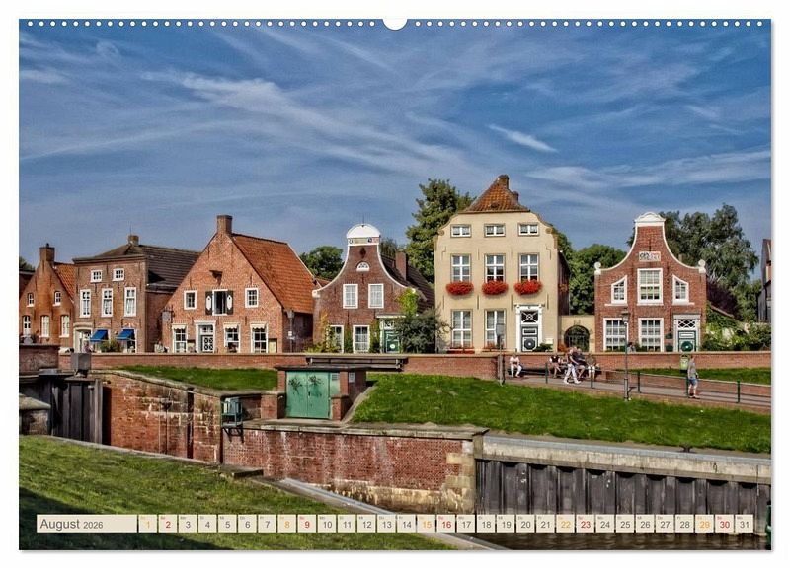The image size is (790, 569).
Task: Select Sunday the 2nd in the calendar
Action: coord(167,524)
